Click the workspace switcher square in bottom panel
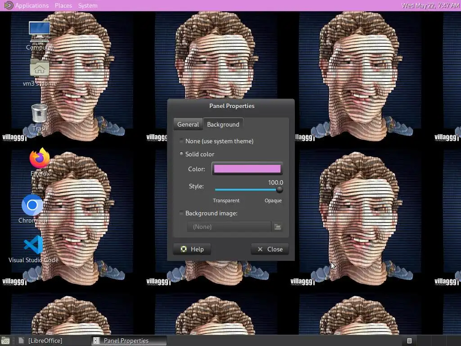The height and width of the screenshot is (346, 461). click(x=409, y=341)
